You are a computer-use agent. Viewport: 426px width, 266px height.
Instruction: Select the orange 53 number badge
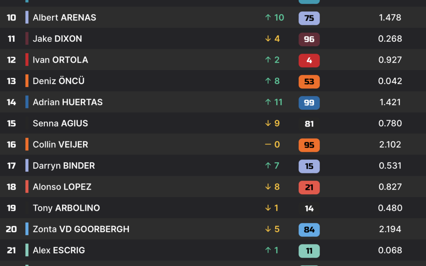click(309, 82)
